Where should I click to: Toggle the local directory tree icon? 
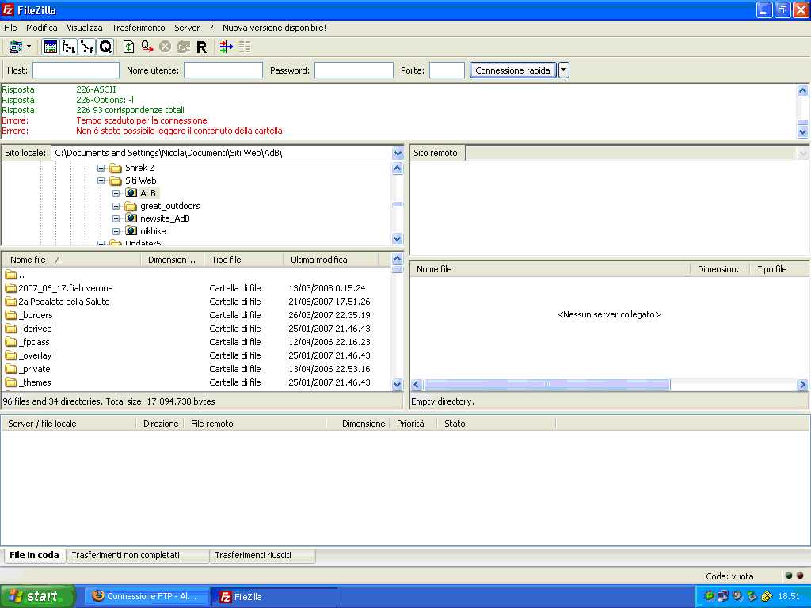[68, 47]
